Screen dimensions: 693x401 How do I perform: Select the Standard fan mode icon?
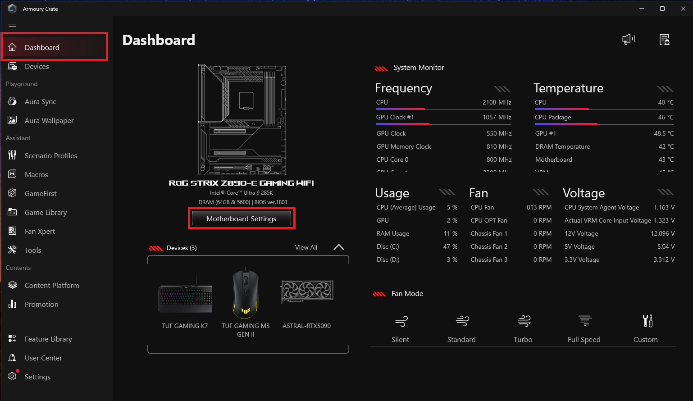462,321
